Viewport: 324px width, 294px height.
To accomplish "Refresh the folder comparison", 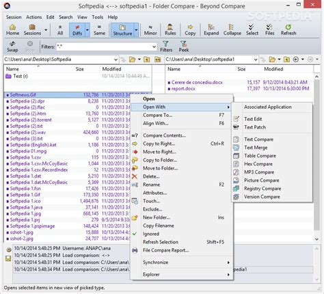I will click(x=288, y=30).
